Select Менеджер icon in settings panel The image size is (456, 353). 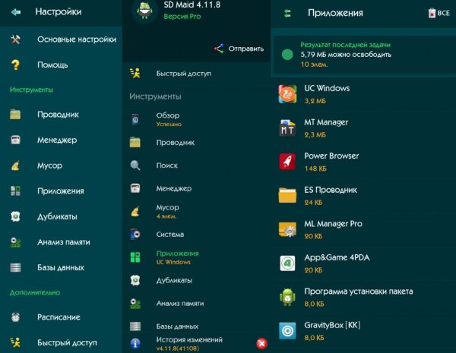(x=15, y=140)
